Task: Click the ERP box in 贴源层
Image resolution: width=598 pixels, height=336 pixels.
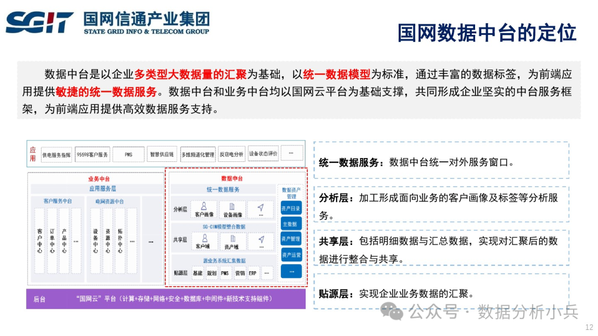Action: pos(252,273)
